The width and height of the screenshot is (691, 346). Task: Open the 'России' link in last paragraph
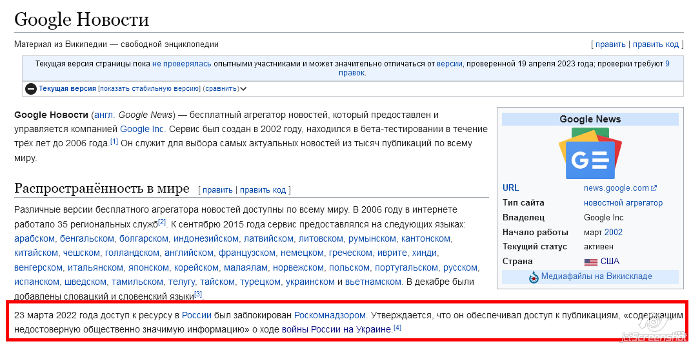pyautogui.click(x=197, y=315)
